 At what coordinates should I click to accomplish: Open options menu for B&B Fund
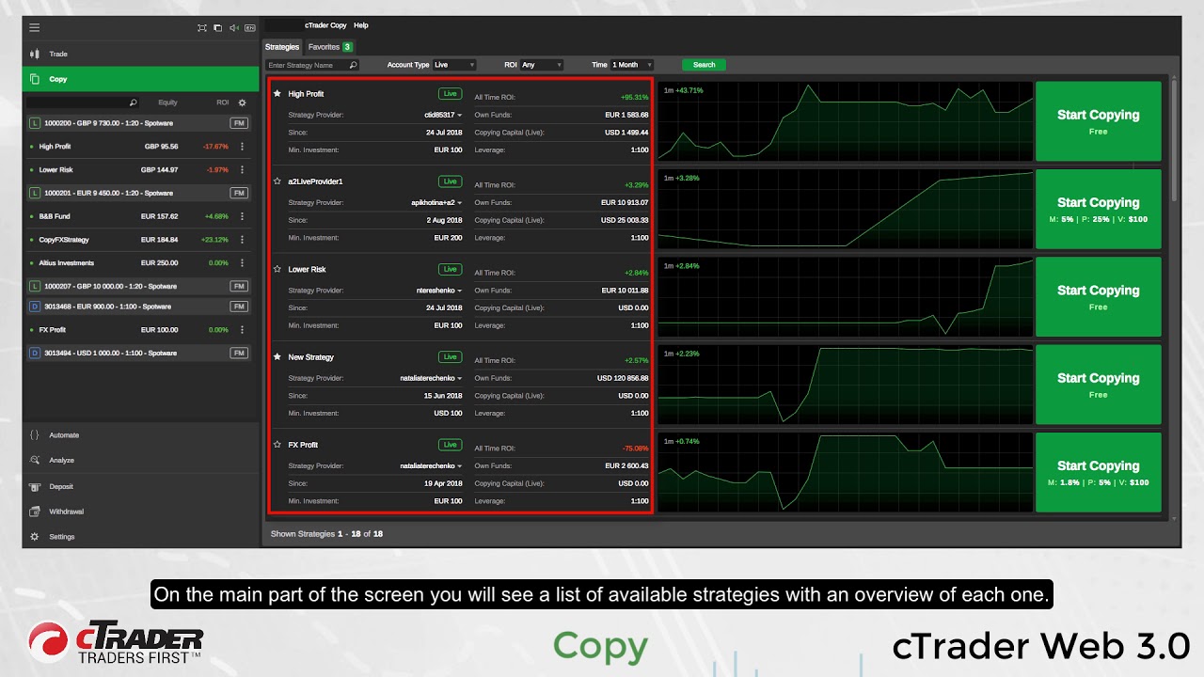(242, 216)
